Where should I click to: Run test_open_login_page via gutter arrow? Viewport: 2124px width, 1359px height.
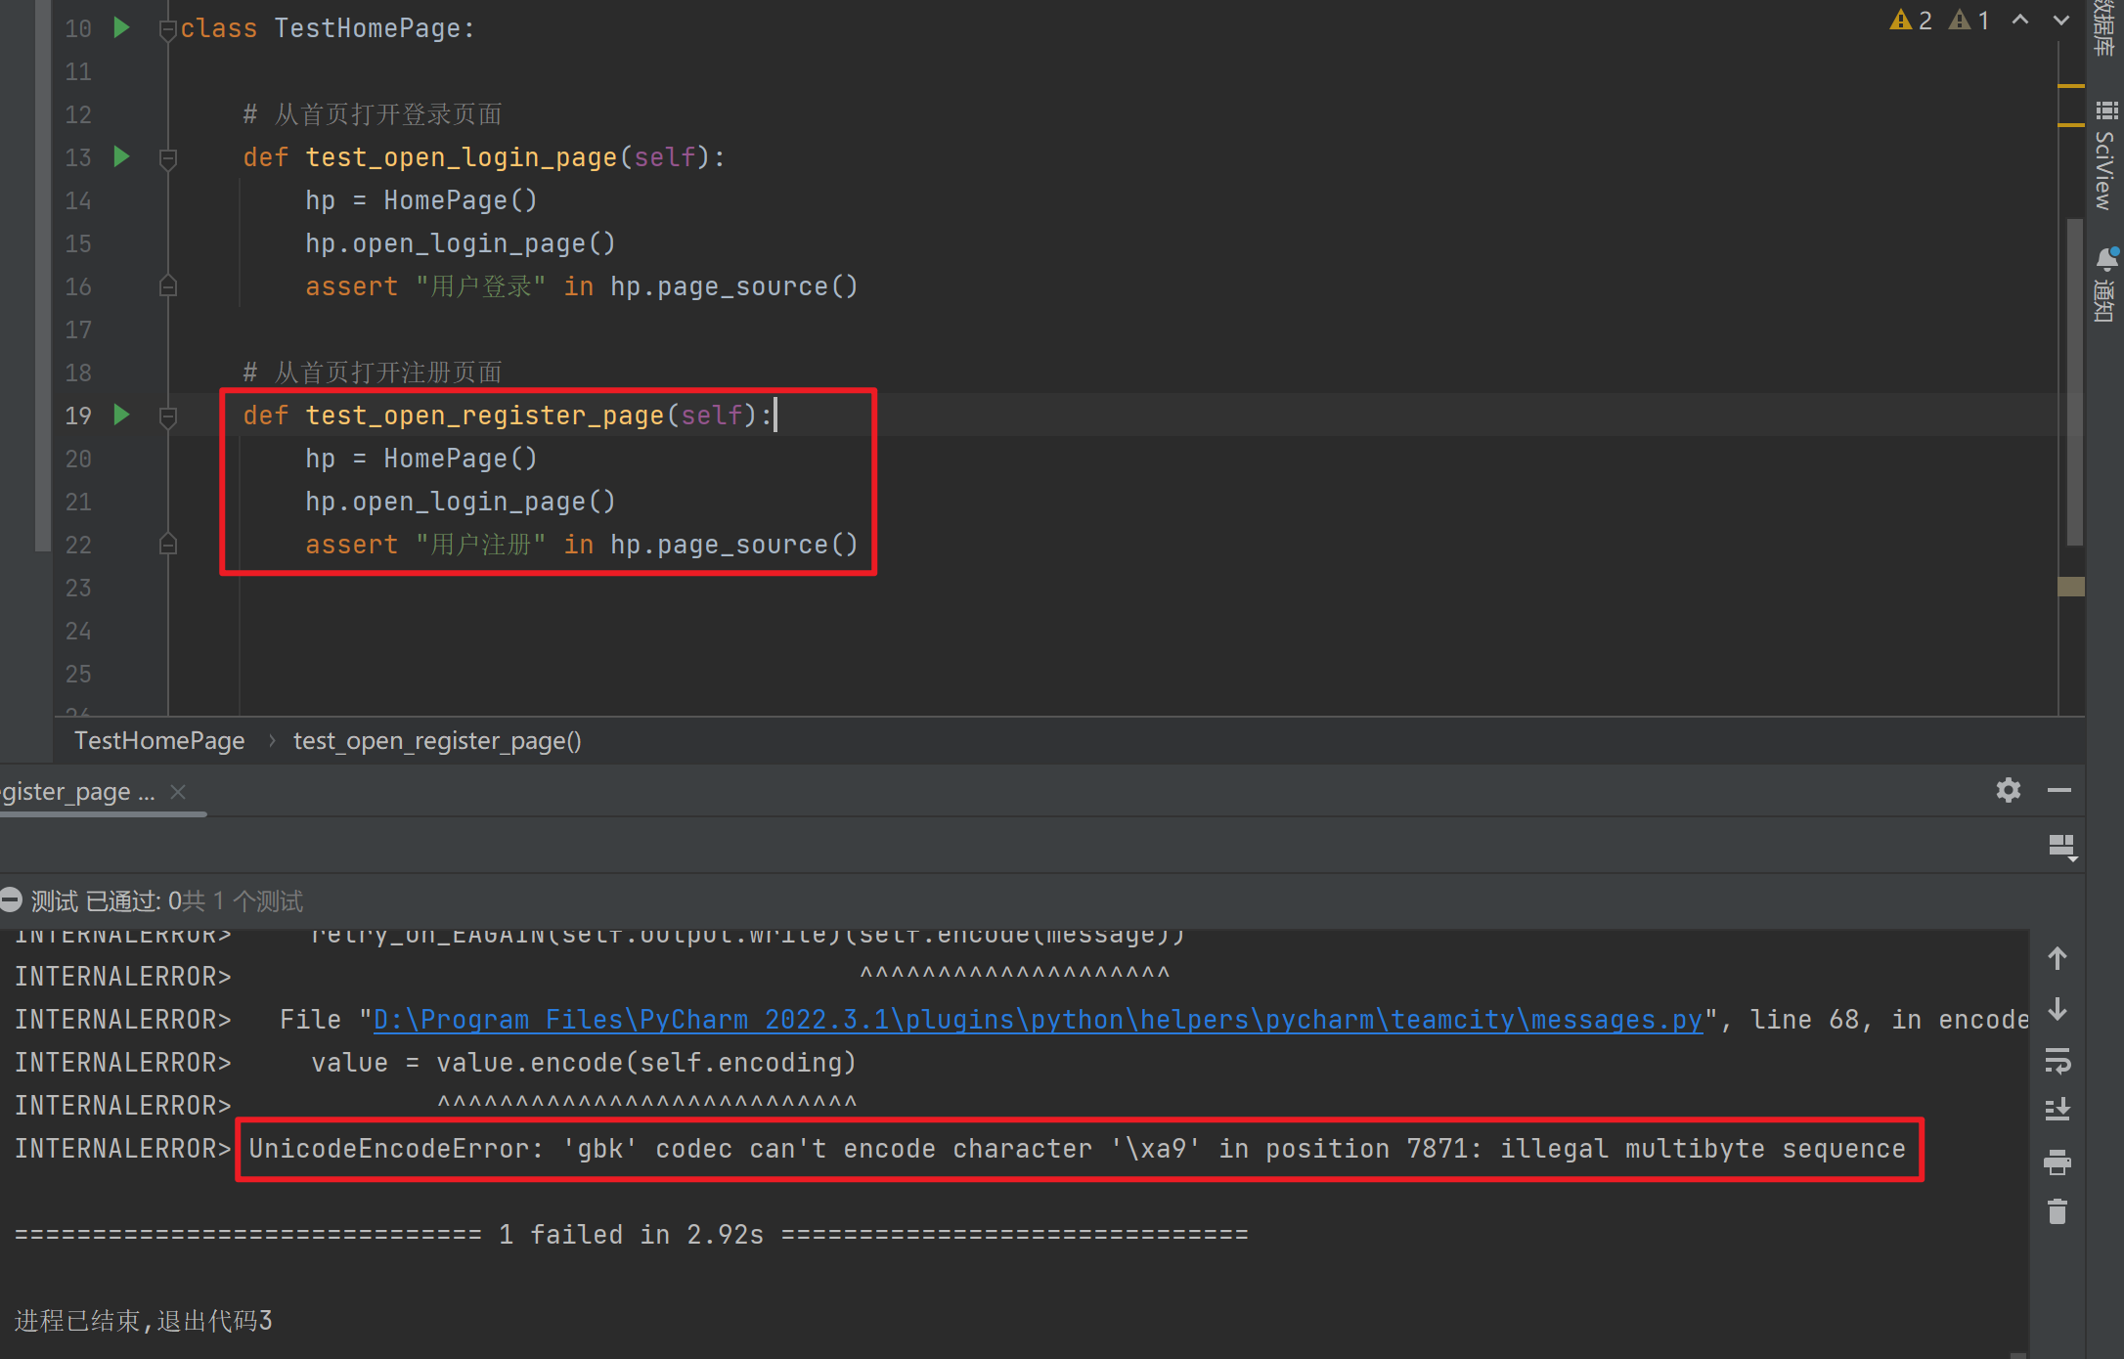121,156
